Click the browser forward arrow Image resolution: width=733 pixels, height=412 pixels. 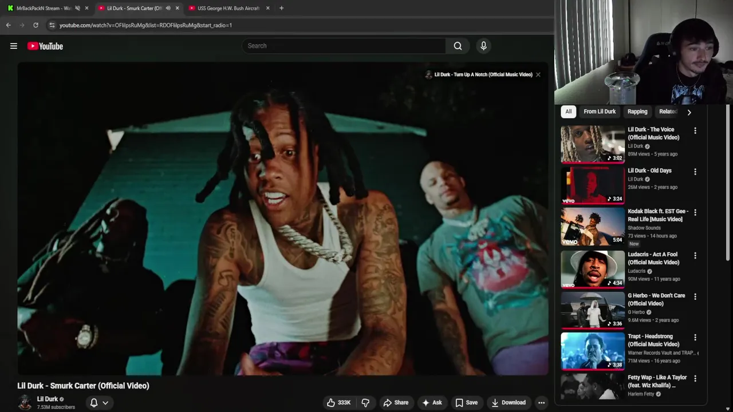tap(22, 25)
